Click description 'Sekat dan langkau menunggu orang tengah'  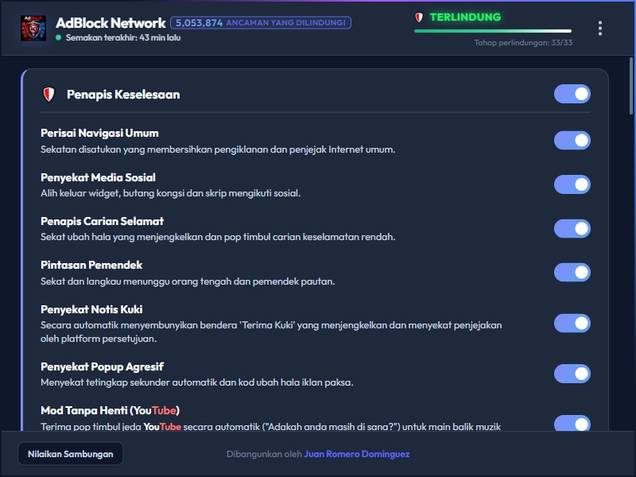pos(188,281)
